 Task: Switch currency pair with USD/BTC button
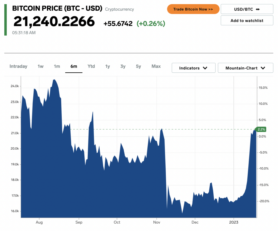click(247, 9)
